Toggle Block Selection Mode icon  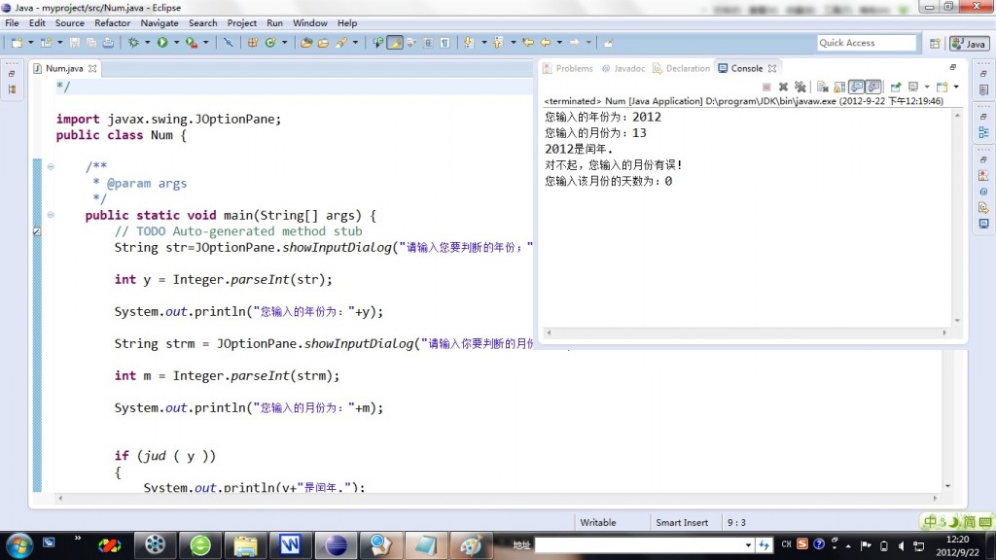428,43
